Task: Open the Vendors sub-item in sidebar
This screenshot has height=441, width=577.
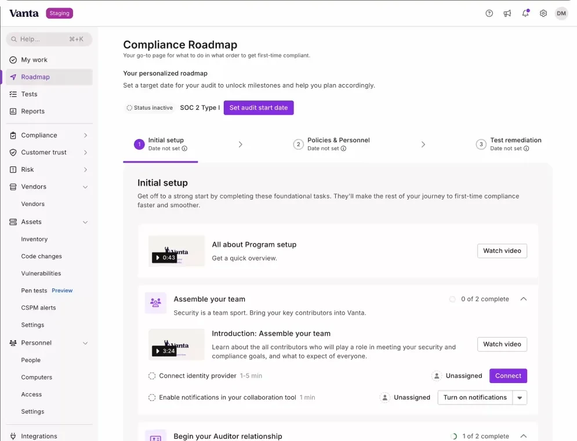Action: point(32,204)
